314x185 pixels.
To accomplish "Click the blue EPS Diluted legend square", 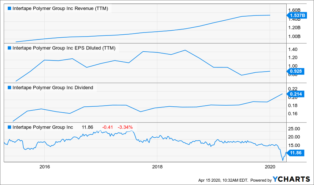I will 9,48.
